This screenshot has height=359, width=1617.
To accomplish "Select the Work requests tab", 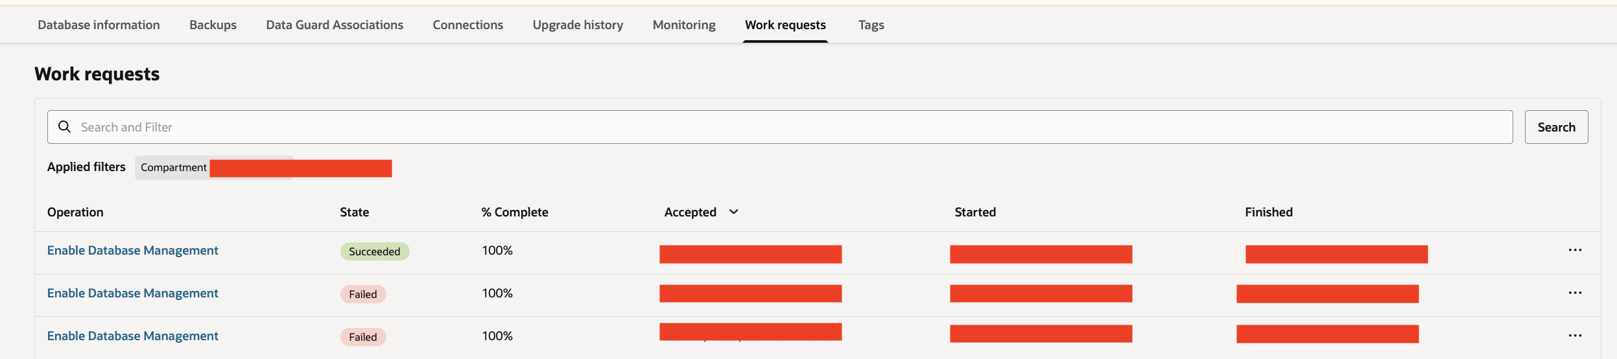I will 785,25.
